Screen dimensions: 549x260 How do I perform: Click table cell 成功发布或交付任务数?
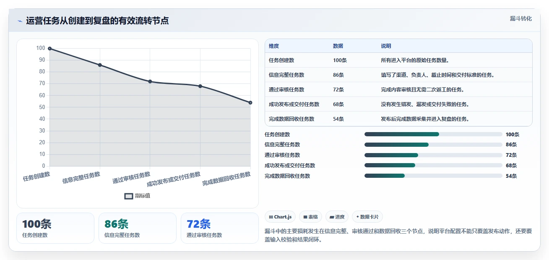(294, 104)
